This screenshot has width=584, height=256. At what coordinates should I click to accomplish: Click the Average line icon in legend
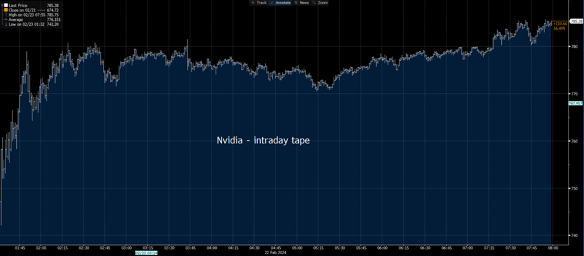6,20
